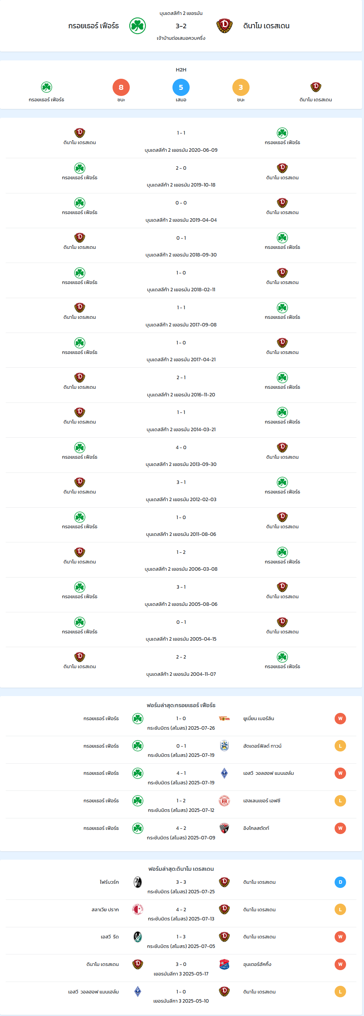Click the Huddersfield Town crest icon

coord(224,745)
